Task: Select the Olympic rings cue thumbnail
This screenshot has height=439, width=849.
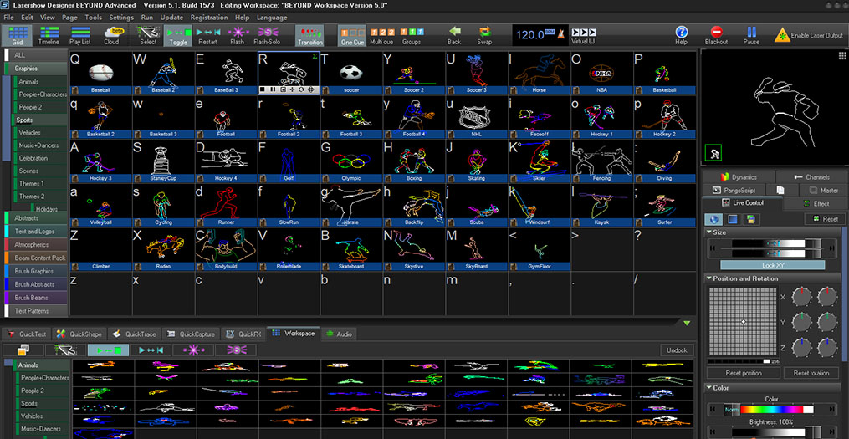Action: pos(351,160)
